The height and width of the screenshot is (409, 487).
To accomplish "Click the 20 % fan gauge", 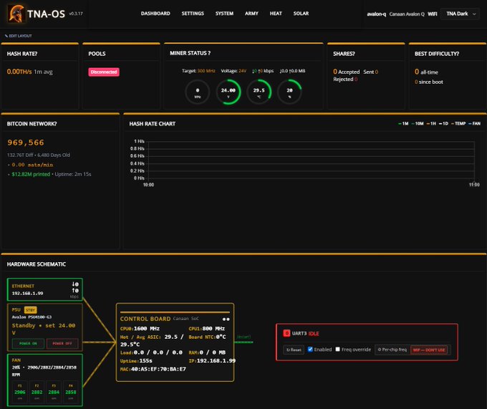I will (x=289, y=92).
